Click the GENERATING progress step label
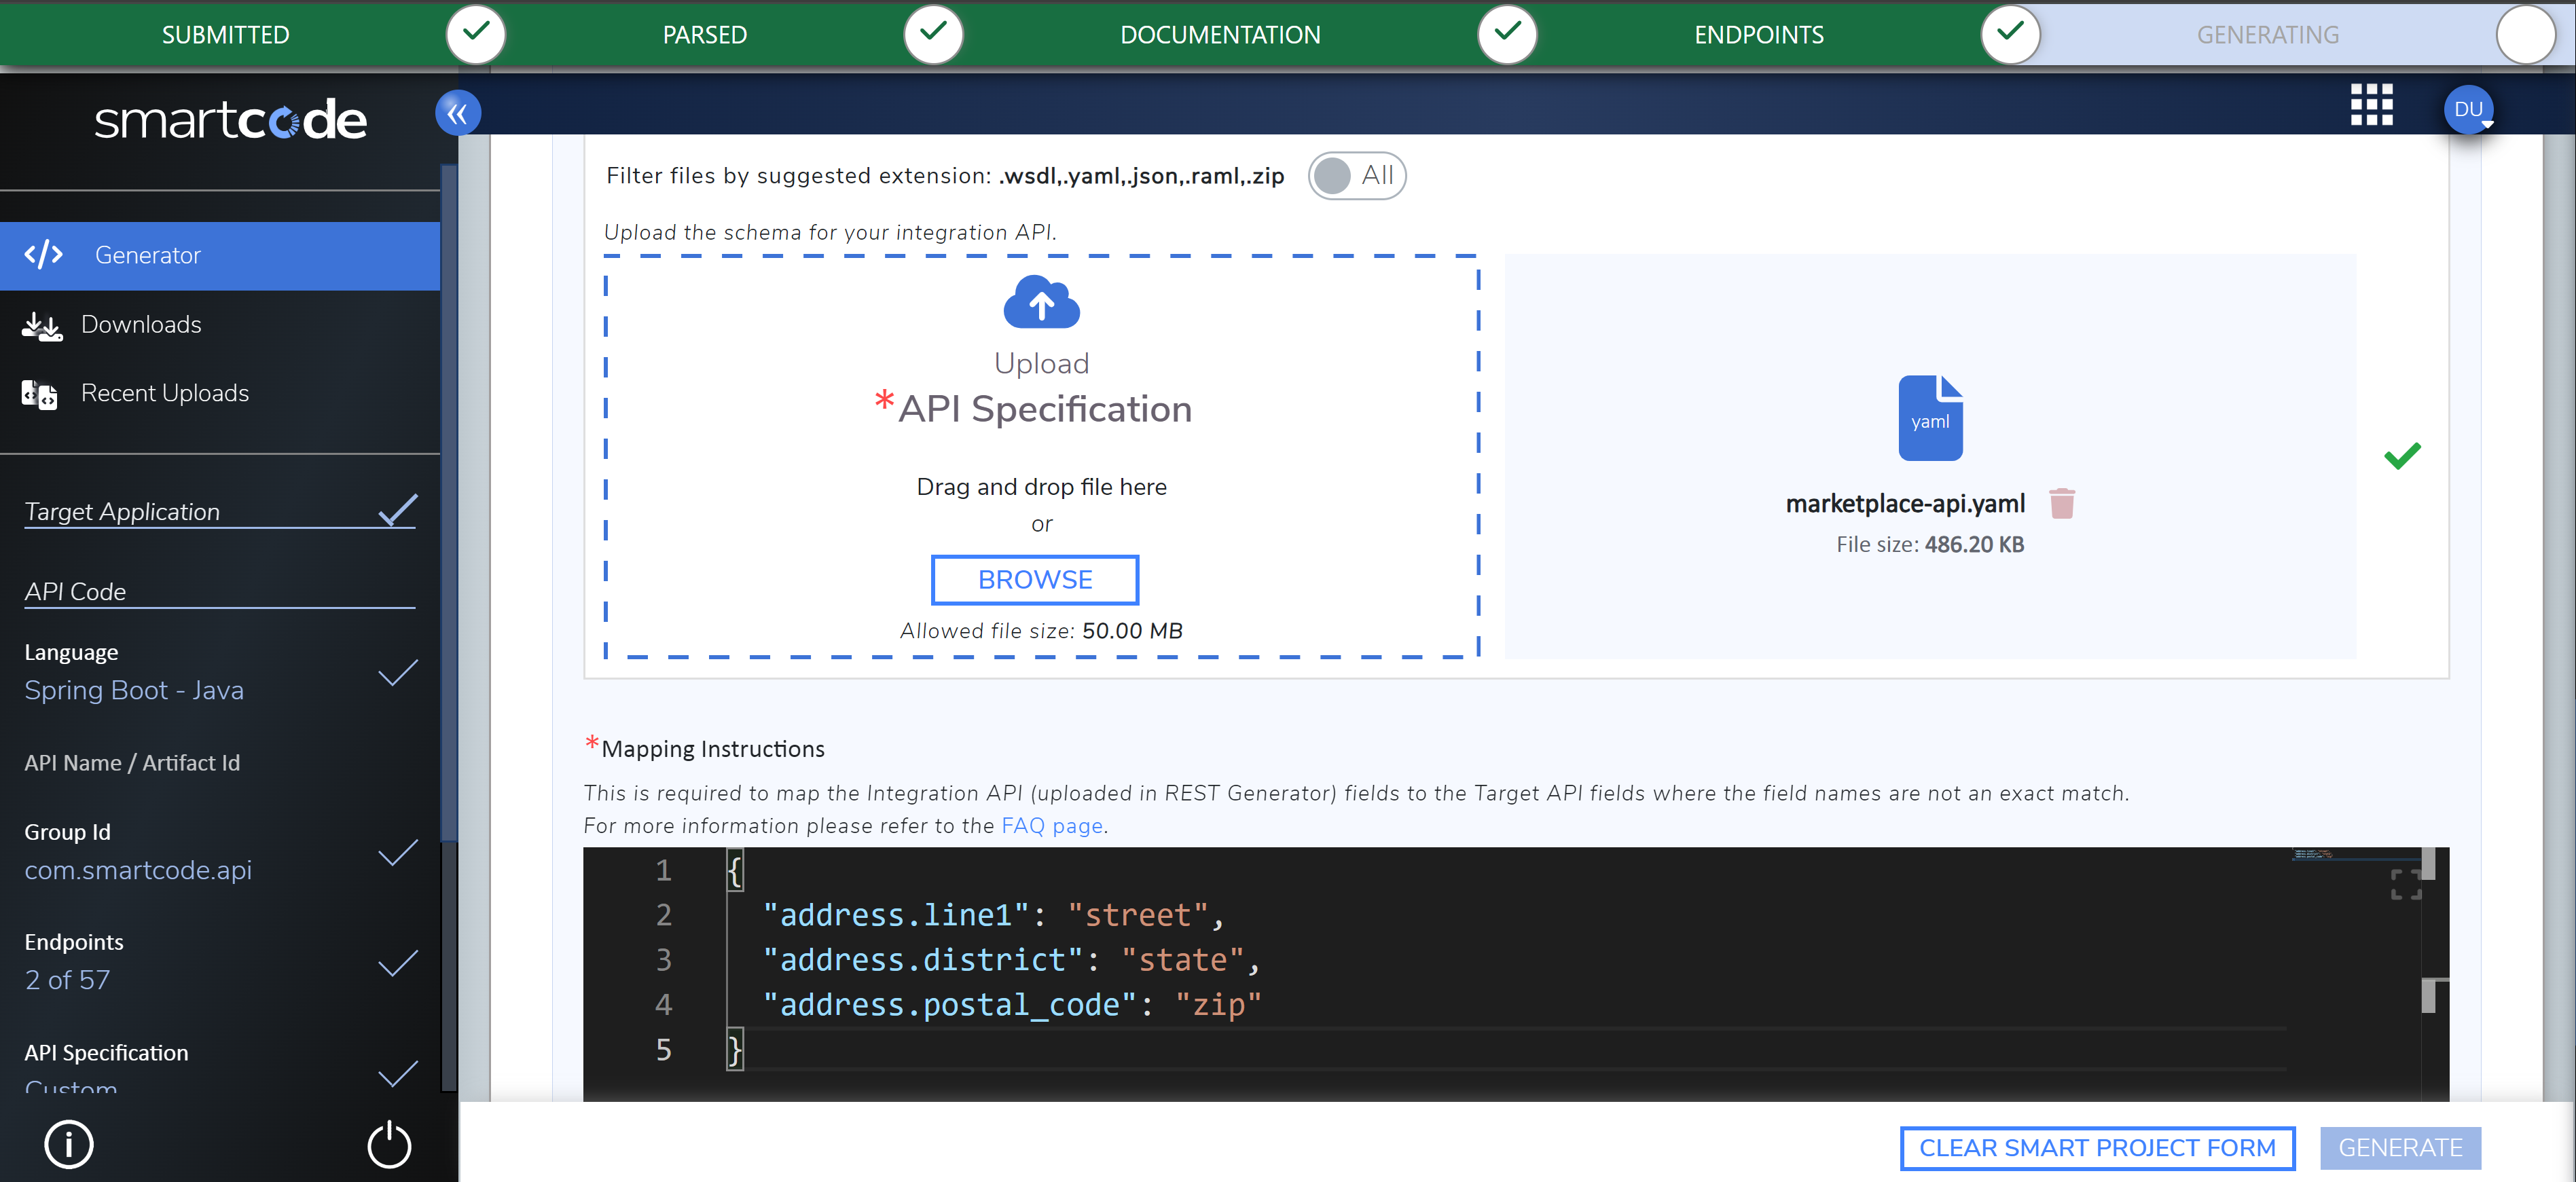 tap(2268, 35)
